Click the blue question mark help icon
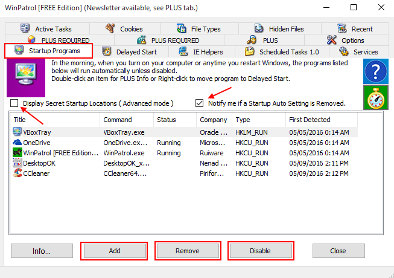 coord(376,71)
